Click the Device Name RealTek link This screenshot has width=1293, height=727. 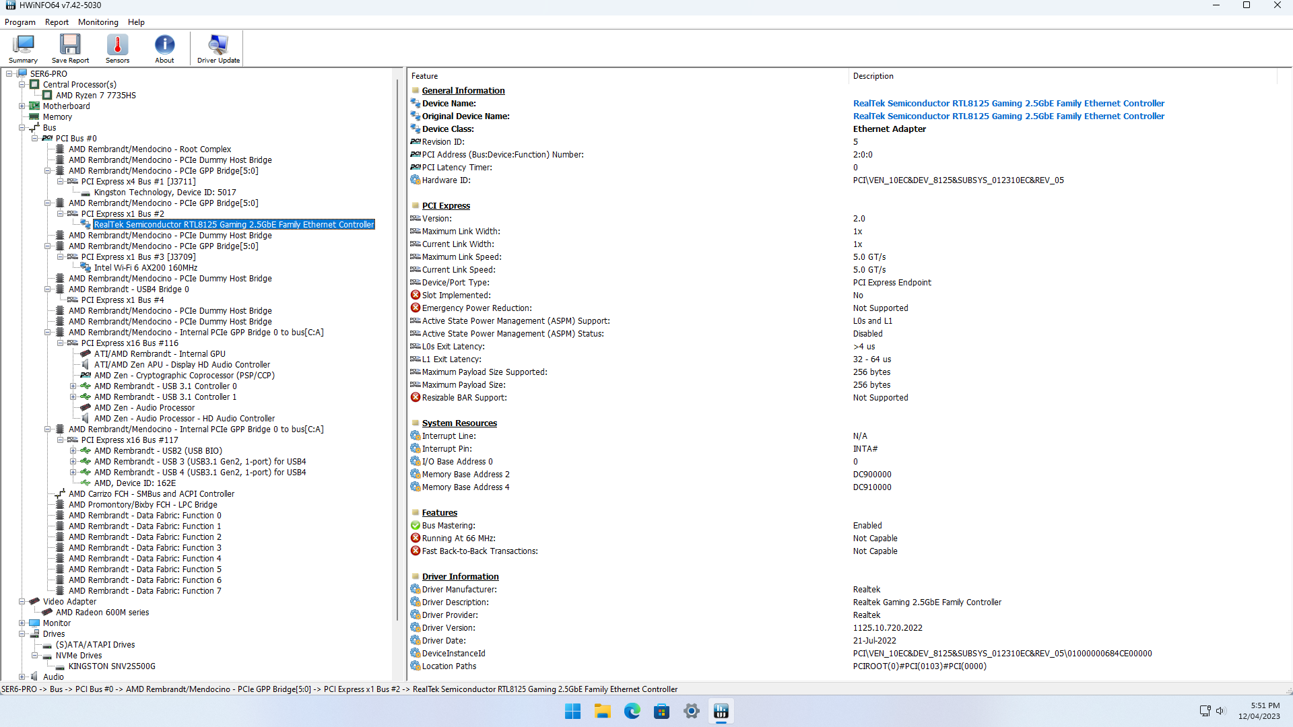[1008, 103]
